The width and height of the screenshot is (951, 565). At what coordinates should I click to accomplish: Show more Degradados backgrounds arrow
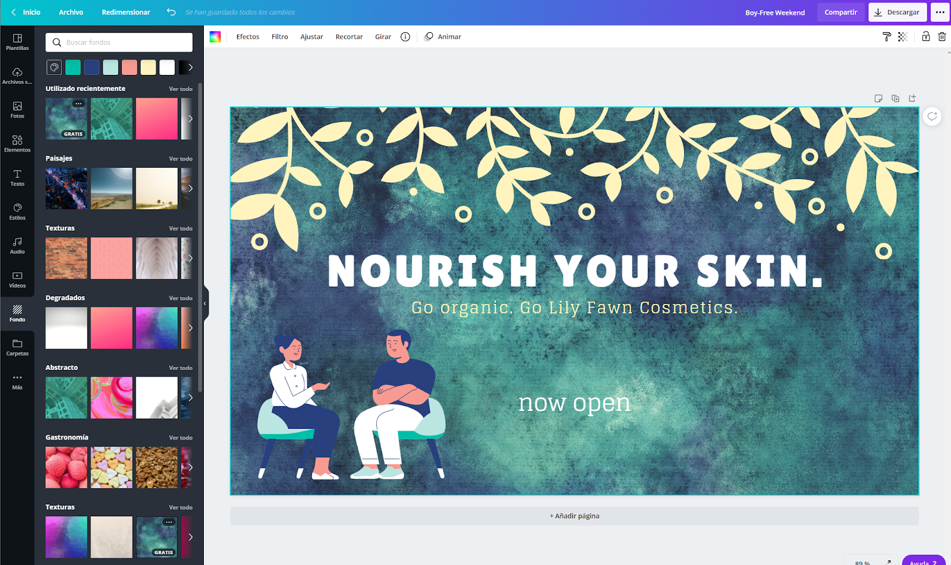click(x=190, y=328)
